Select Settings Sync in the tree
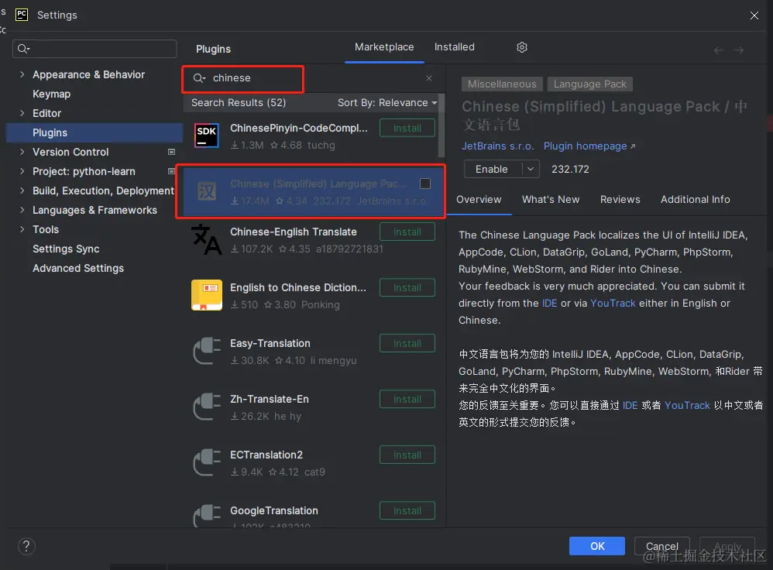773x570 pixels. point(66,249)
